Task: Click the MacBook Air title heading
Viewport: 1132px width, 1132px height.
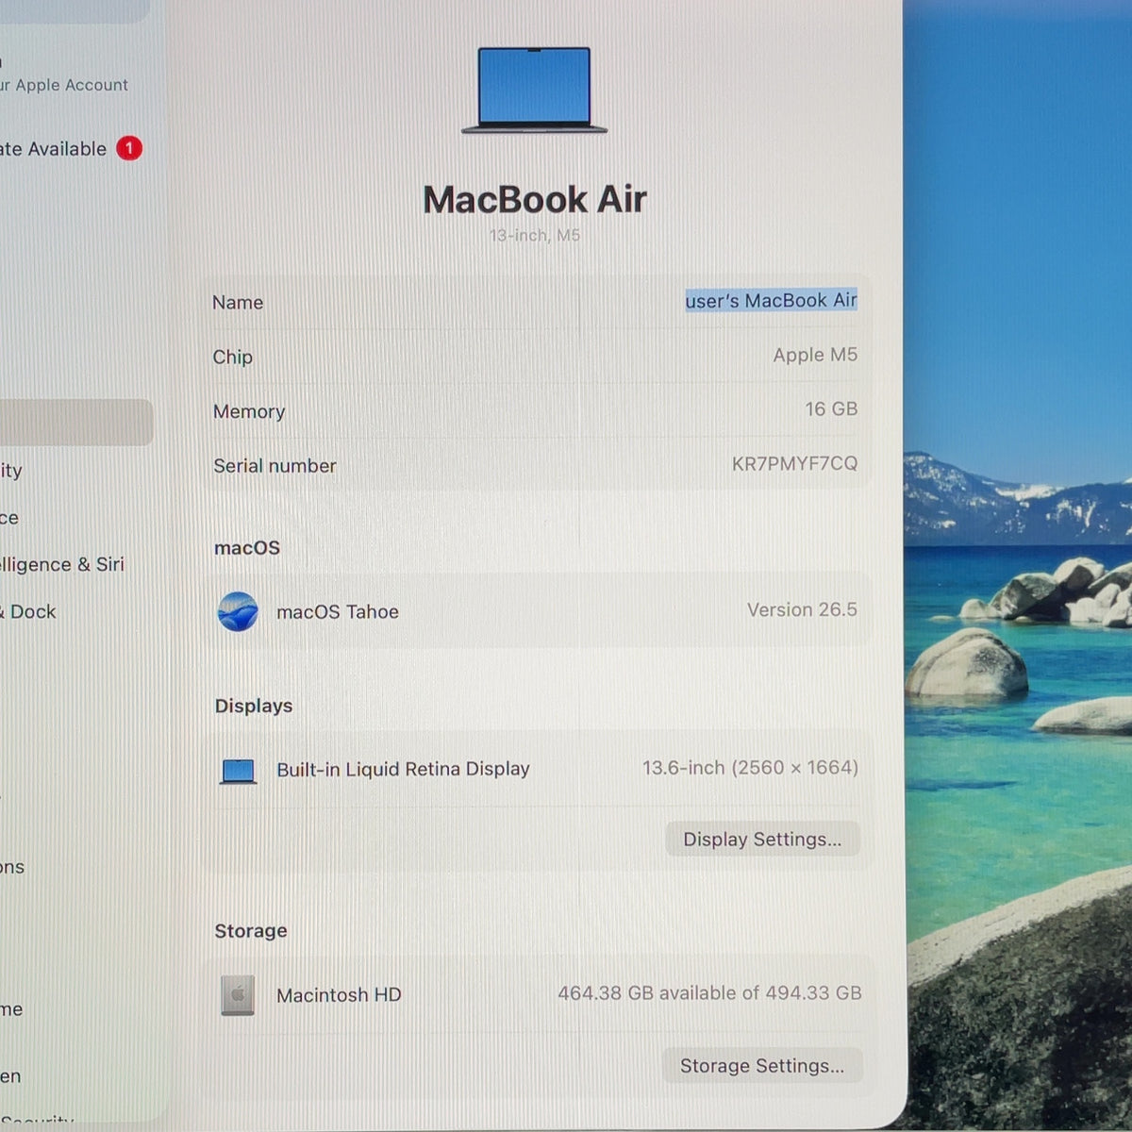Action: 535,199
